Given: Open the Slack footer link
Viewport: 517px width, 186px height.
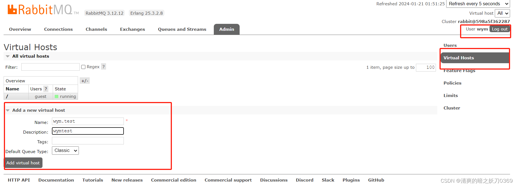Looking at the screenshot, I should [x=328, y=180].
